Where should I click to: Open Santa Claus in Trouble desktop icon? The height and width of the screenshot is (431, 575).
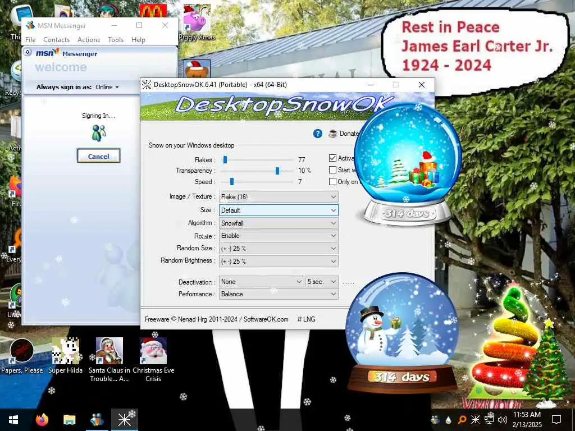click(x=109, y=359)
